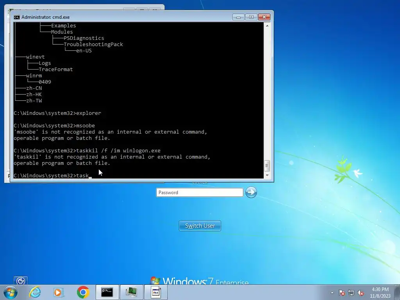
Task: Click the 'msoobe' command line
Action: [54, 125]
